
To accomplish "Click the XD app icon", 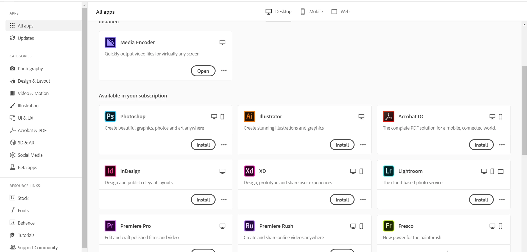I will click(x=249, y=171).
